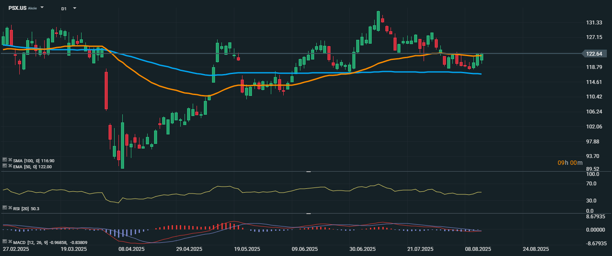Expand the PSX.US symbol dropdown arrow
This screenshot has width=612, height=256.
(42, 8)
